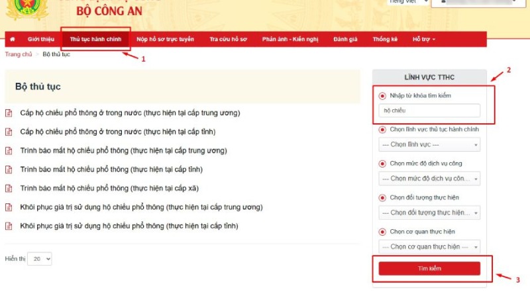Click the keyword search field containing hộ chiếu
Image resolution: width=530 pixels, height=298 pixels.
(429, 111)
